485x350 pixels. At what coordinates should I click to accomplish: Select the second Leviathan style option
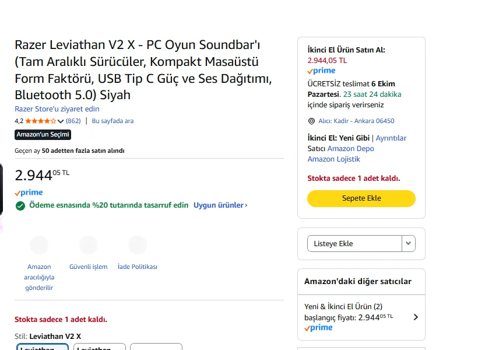pyautogui.click(x=100, y=346)
